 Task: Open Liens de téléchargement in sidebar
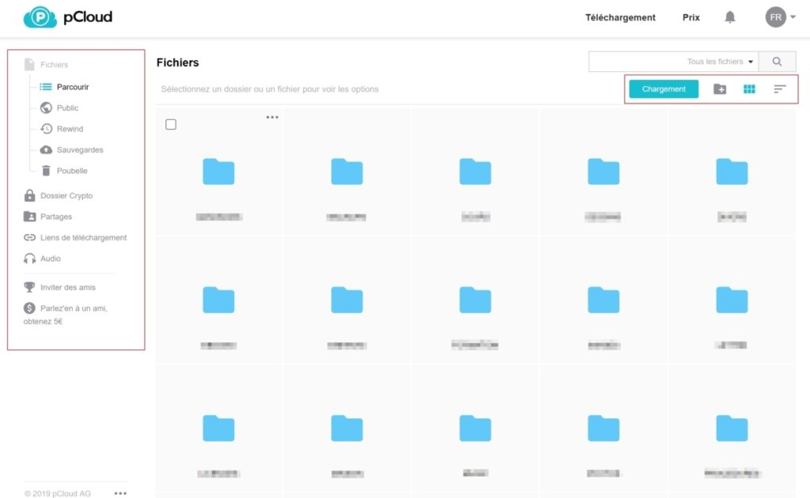click(83, 238)
